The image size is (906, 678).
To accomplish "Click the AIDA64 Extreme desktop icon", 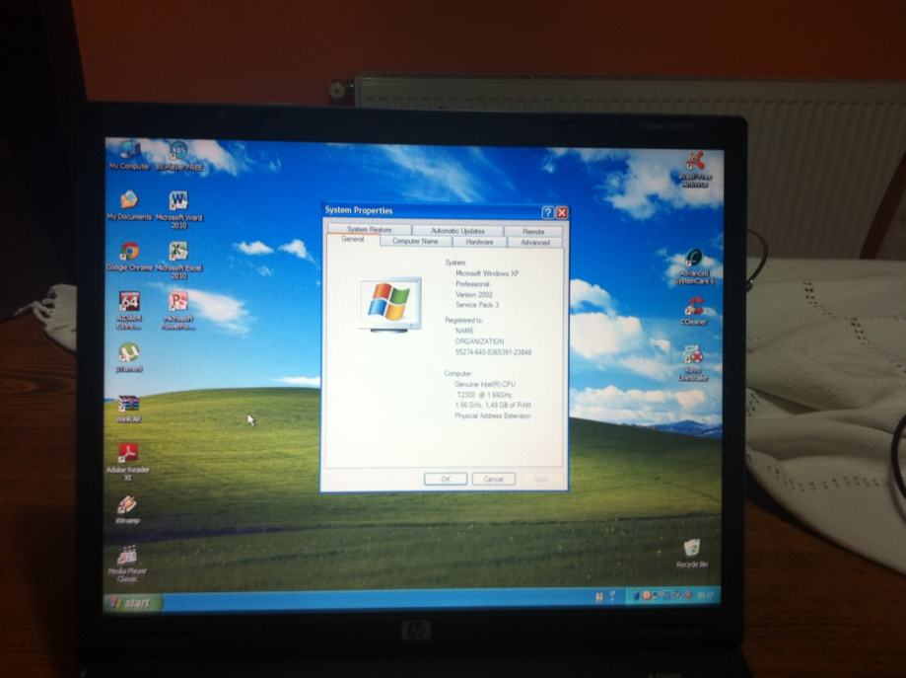I will (x=129, y=311).
